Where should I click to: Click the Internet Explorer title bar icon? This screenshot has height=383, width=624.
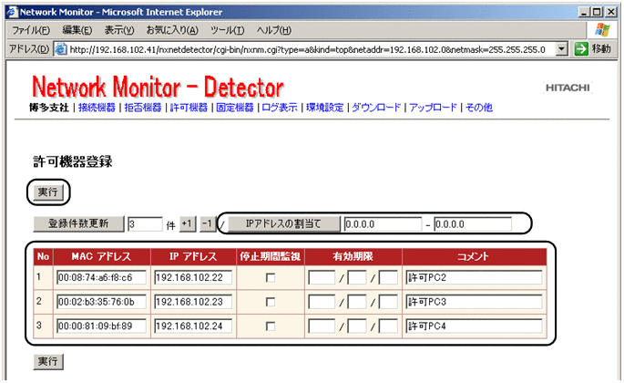(13, 12)
